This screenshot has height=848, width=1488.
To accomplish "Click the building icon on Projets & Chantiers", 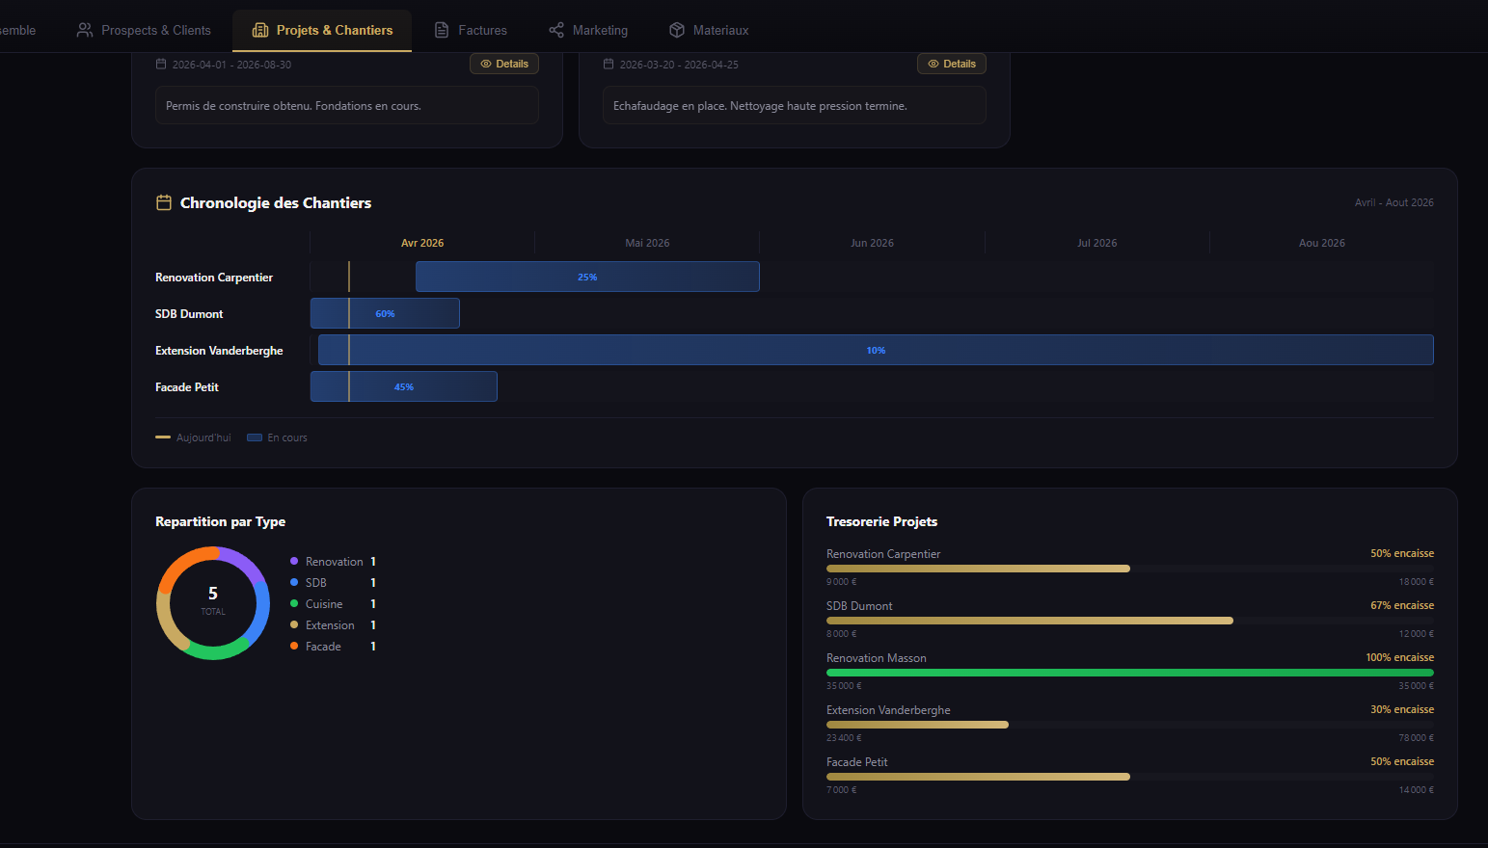I will (x=260, y=30).
